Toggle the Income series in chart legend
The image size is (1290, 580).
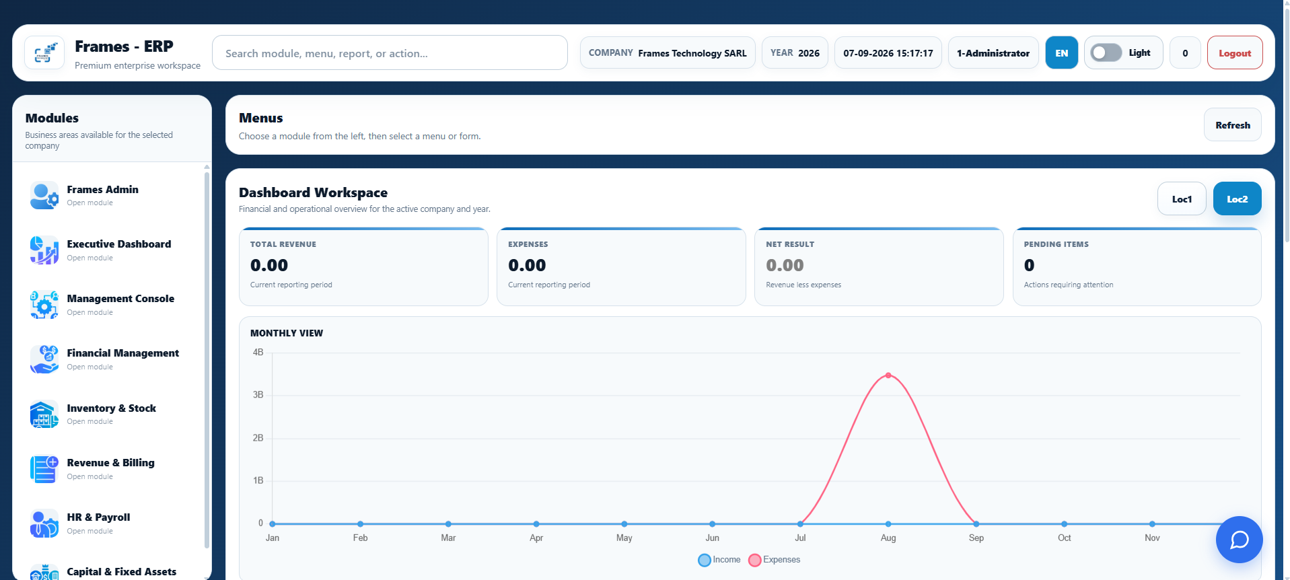click(x=719, y=560)
